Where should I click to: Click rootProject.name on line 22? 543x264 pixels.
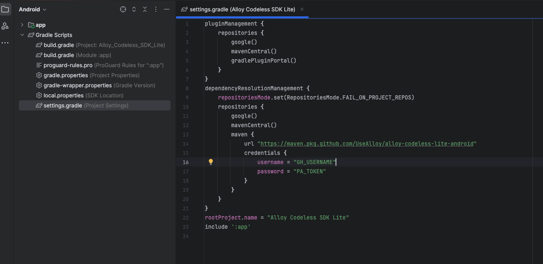(231, 217)
